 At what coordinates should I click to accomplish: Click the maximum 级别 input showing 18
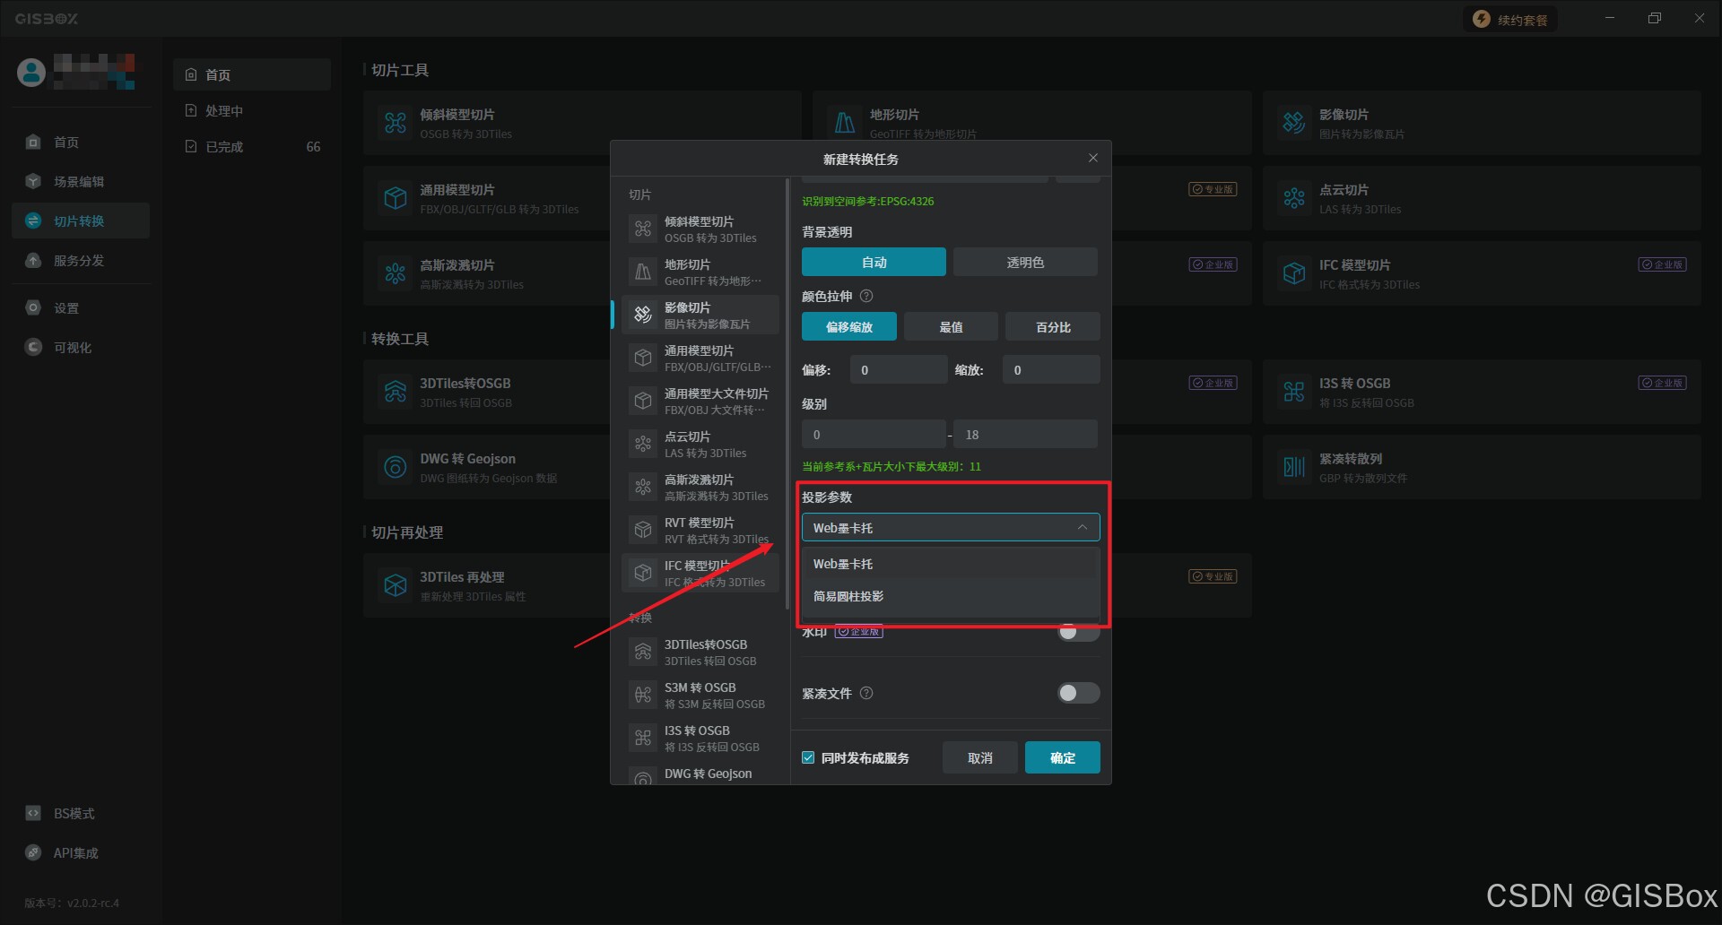click(1025, 435)
